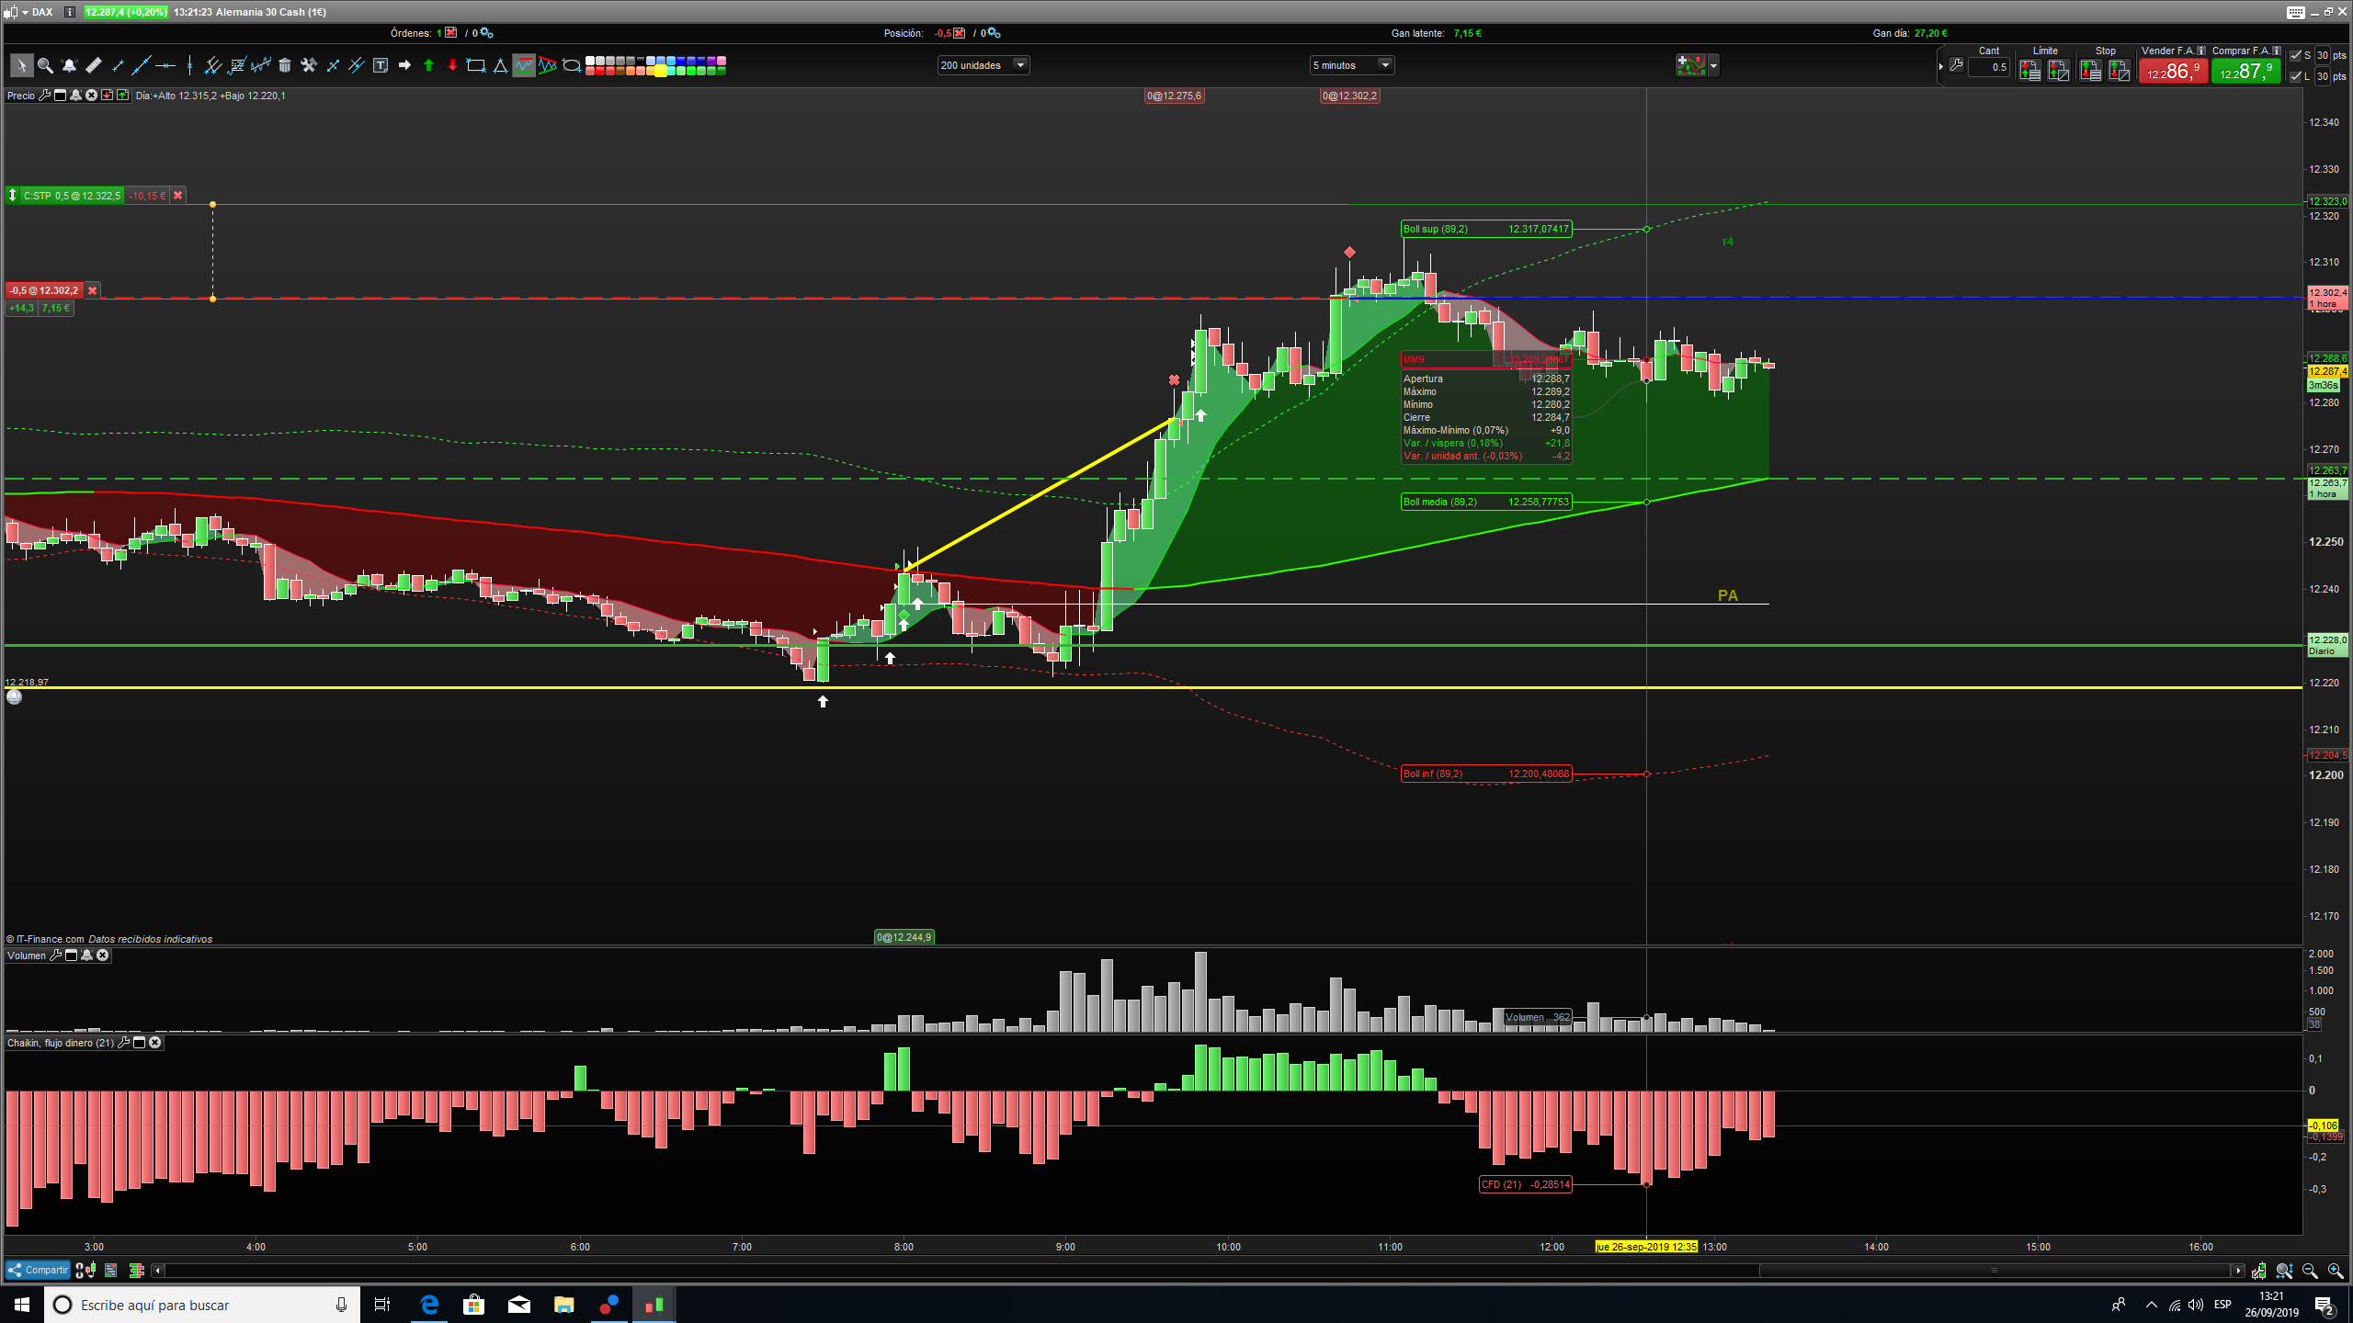Remove the Chaikin flujo dinero indicator
This screenshot has width=2353, height=1323.
(x=155, y=1043)
